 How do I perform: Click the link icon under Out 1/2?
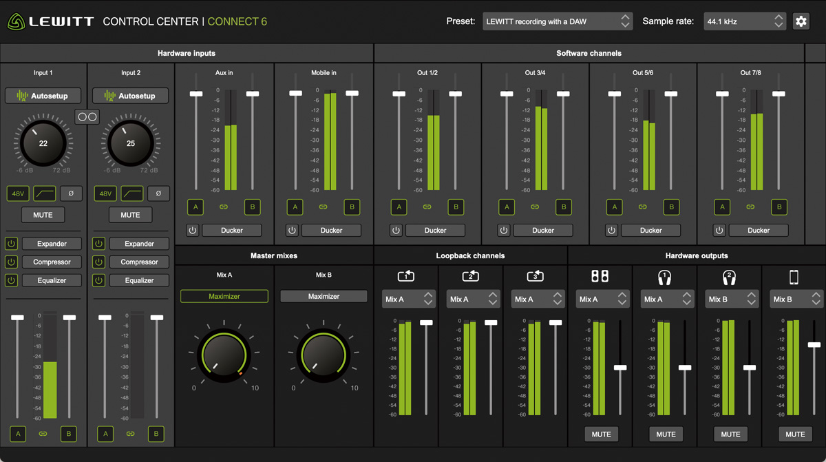(427, 207)
